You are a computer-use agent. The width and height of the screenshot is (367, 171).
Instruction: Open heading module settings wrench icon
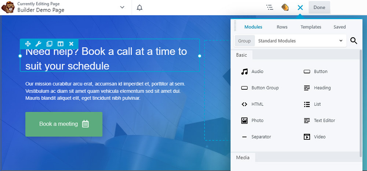(38, 44)
